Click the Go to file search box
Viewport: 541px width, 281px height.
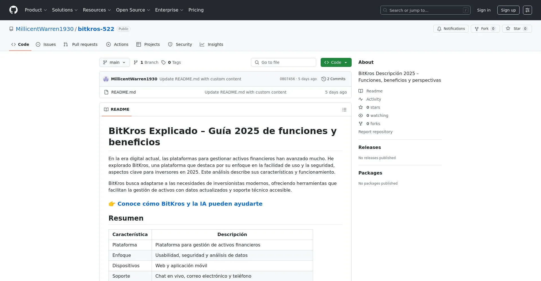(x=283, y=62)
